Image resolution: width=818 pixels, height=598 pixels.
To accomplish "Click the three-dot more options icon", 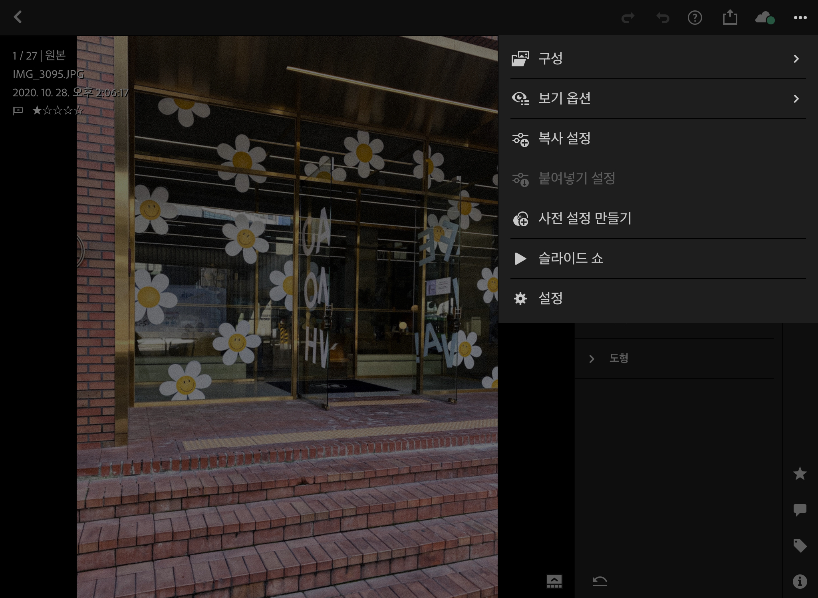I will (800, 18).
